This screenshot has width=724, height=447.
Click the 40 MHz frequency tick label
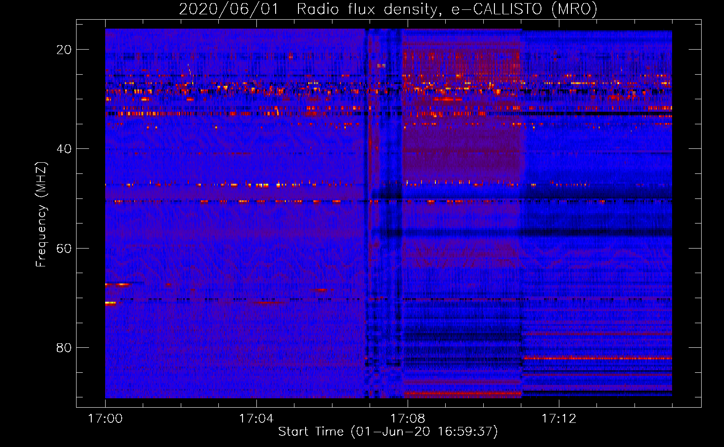tap(64, 149)
